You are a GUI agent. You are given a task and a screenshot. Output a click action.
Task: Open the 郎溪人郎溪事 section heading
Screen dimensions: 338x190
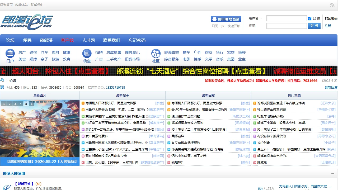(x=14, y=173)
